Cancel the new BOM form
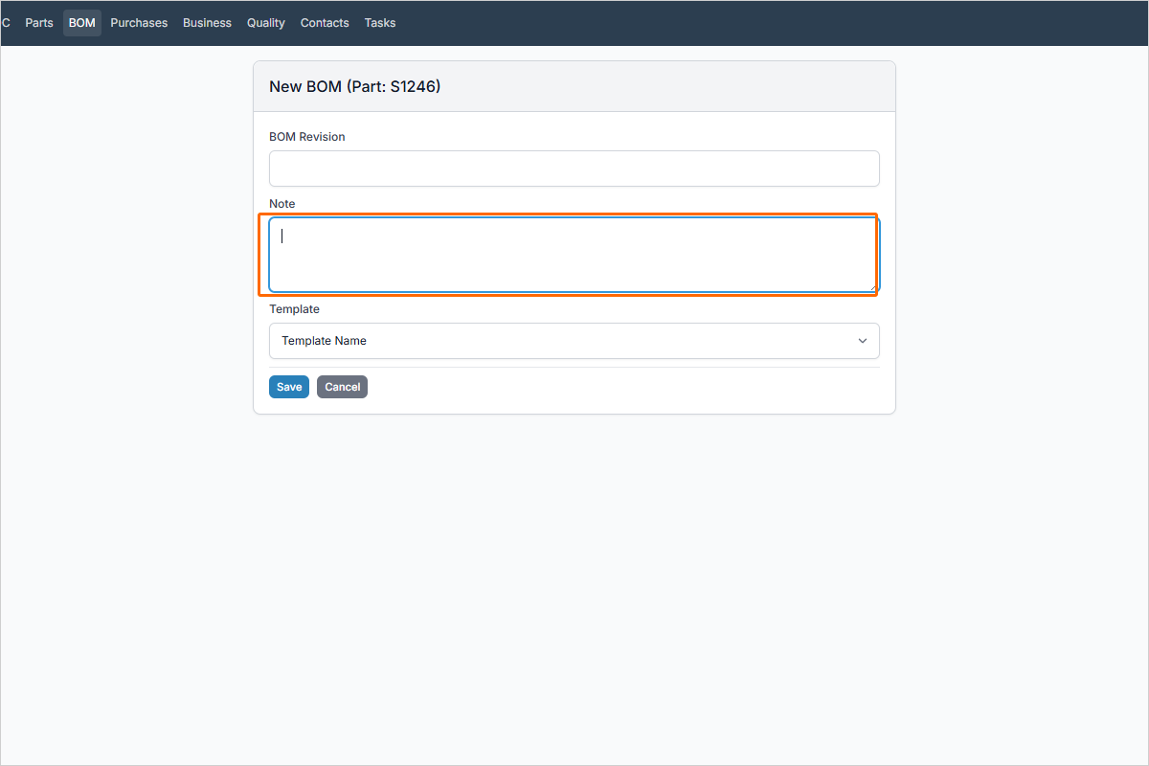1149x766 pixels. (x=342, y=387)
